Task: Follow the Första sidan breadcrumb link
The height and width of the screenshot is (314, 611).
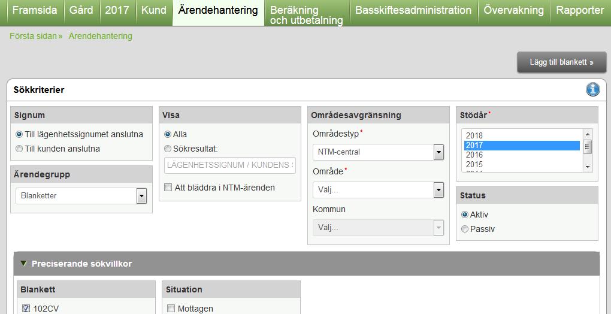Action: [x=33, y=36]
